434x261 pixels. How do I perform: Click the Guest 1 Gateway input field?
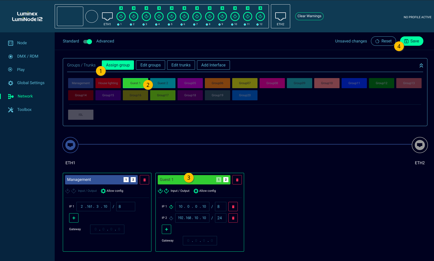[x=200, y=241]
